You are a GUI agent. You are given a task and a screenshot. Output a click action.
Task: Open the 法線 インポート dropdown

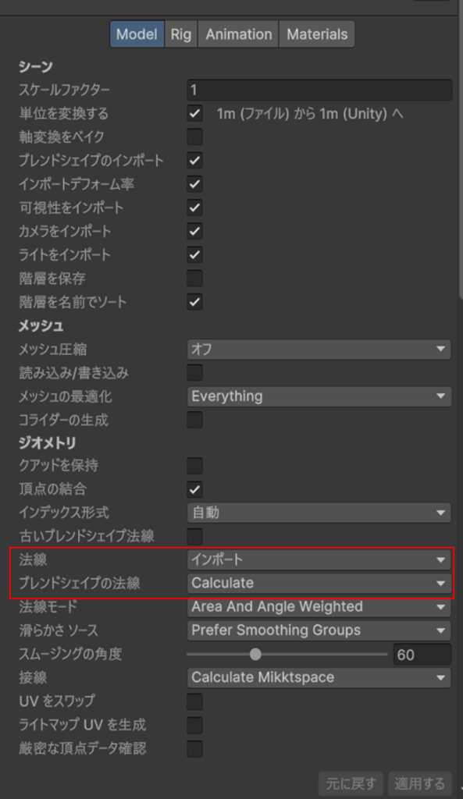click(x=319, y=559)
